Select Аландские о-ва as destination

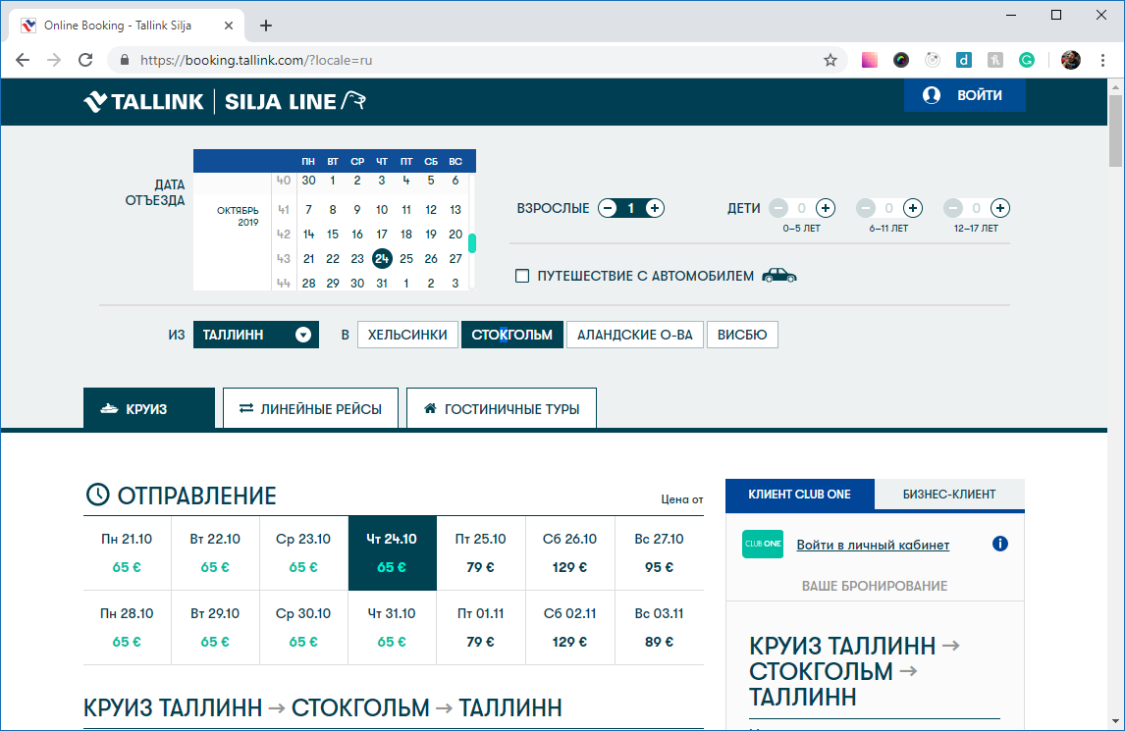(x=635, y=335)
